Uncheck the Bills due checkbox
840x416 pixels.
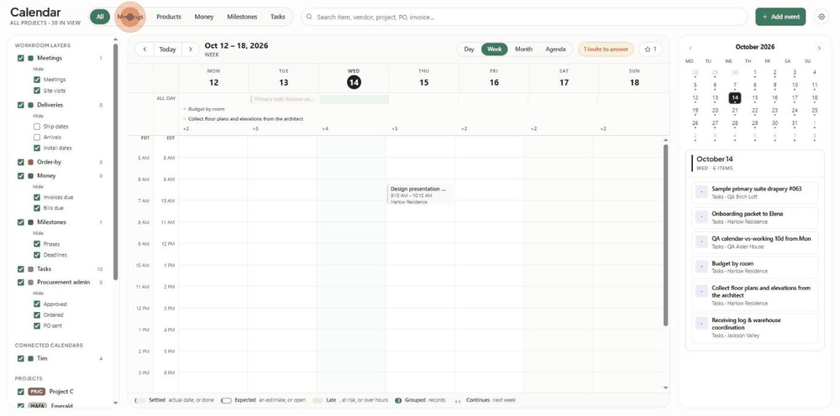point(37,208)
